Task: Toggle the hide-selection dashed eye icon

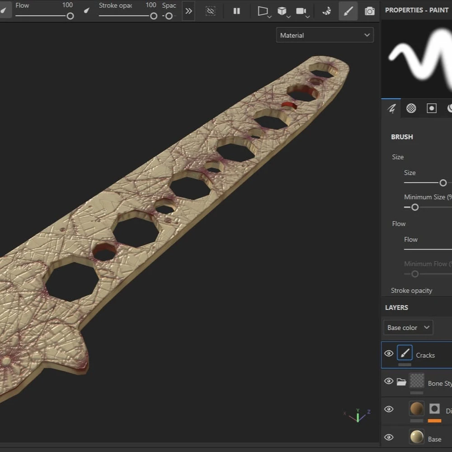Action: point(211,11)
